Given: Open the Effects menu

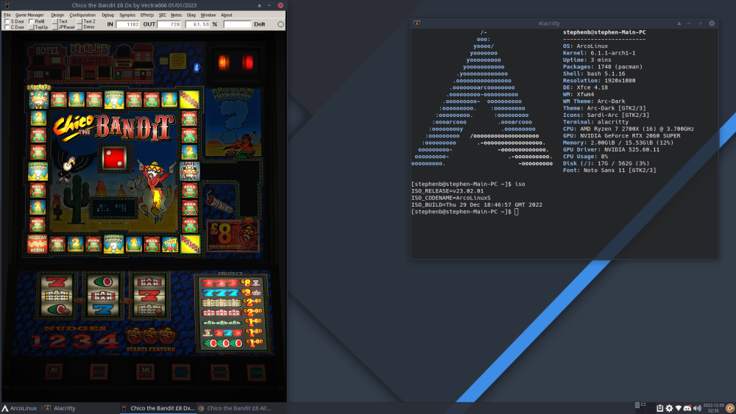Looking at the screenshot, I should 147,15.
